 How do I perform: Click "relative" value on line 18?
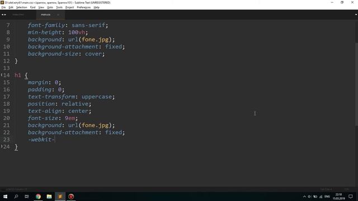click(x=74, y=104)
